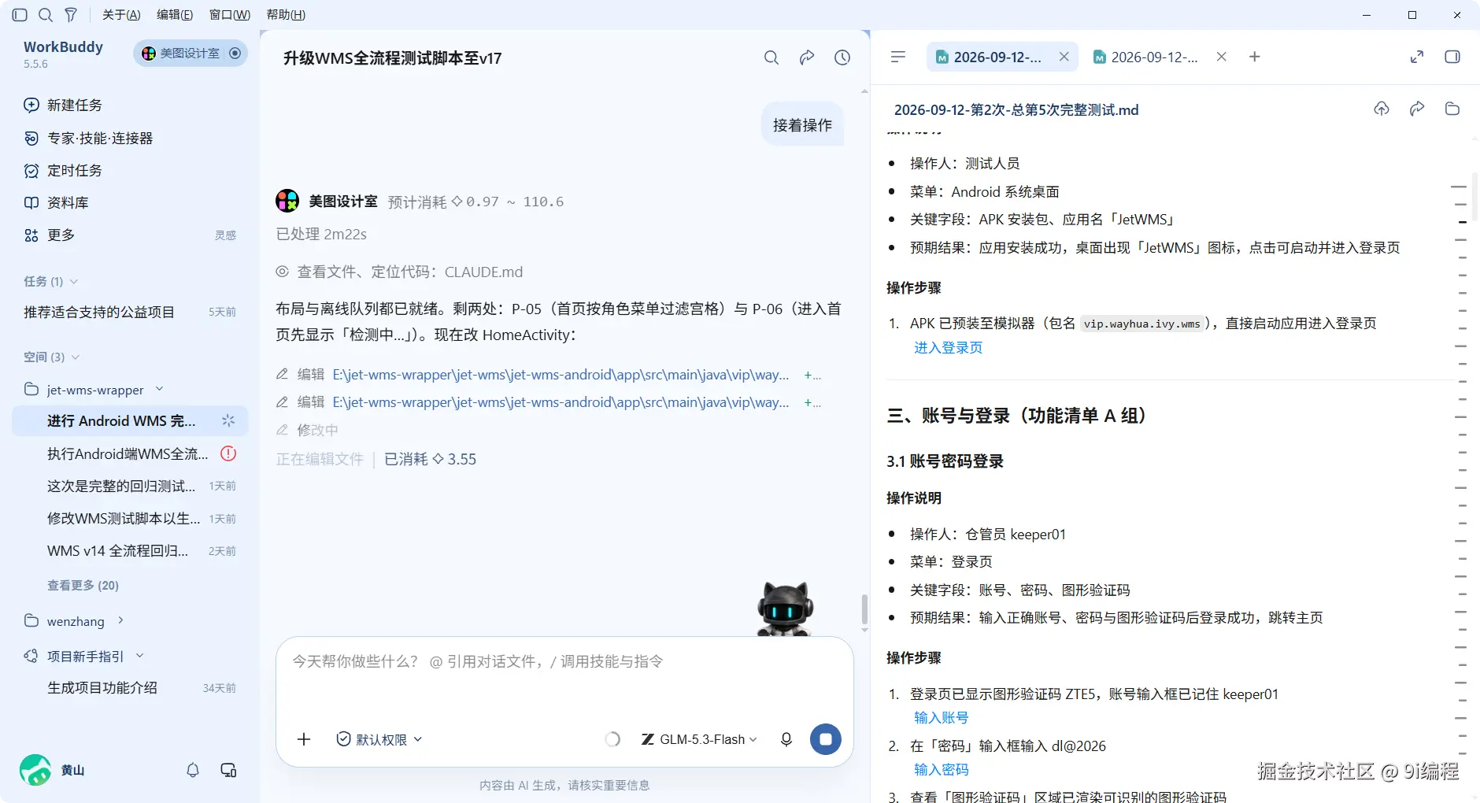1480x803 pixels.
Task: Open task 生成项目功能介绍
Action: (130, 687)
